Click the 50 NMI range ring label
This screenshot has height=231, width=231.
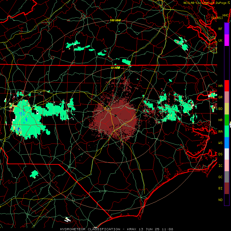(115, 68)
